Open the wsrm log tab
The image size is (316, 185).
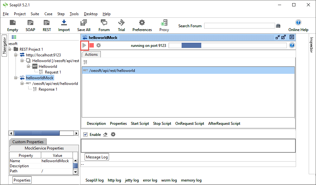tap(169, 180)
